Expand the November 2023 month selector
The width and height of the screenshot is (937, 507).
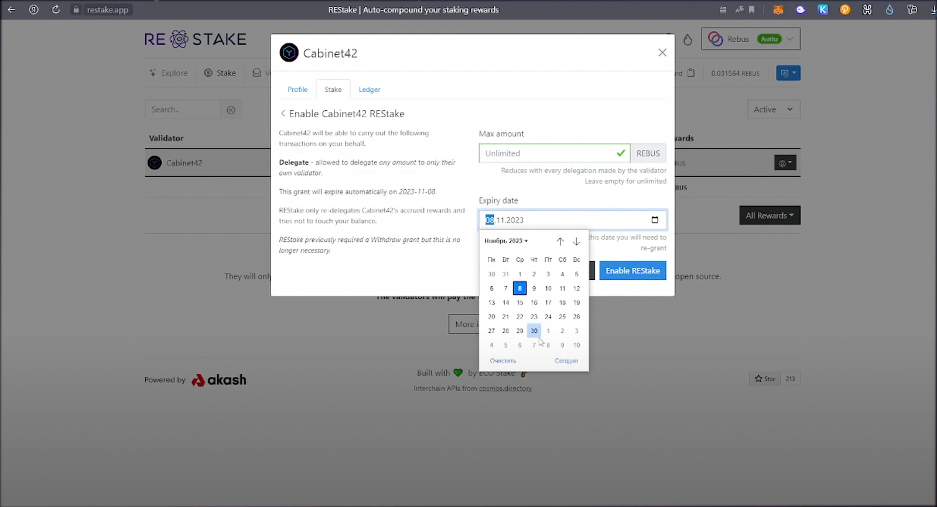(x=506, y=241)
